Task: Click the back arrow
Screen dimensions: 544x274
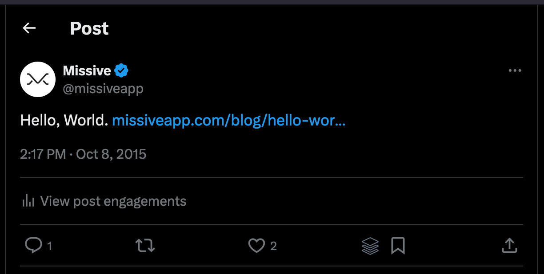Action: (x=29, y=28)
